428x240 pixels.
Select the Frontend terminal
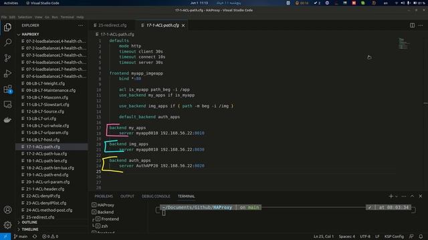tap(110, 219)
